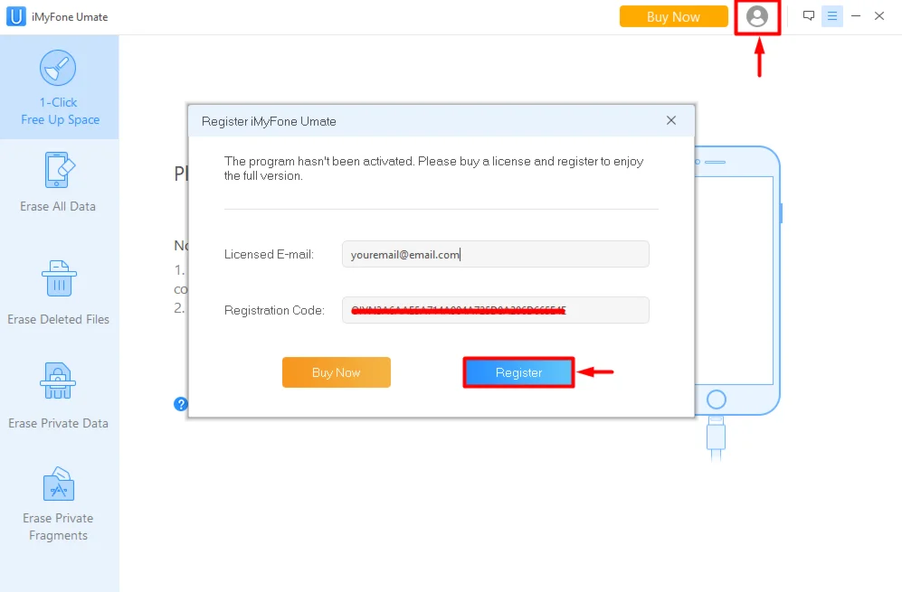Click the blue Register button

tap(519, 372)
